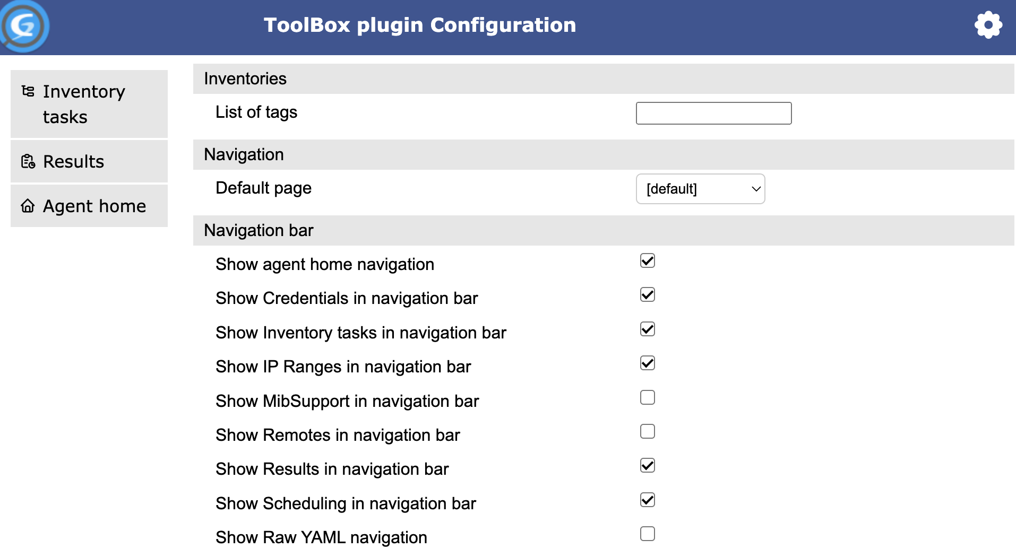The width and height of the screenshot is (1016, 557).
Task: Open the settings gear icon
Action: click(988, 25)
